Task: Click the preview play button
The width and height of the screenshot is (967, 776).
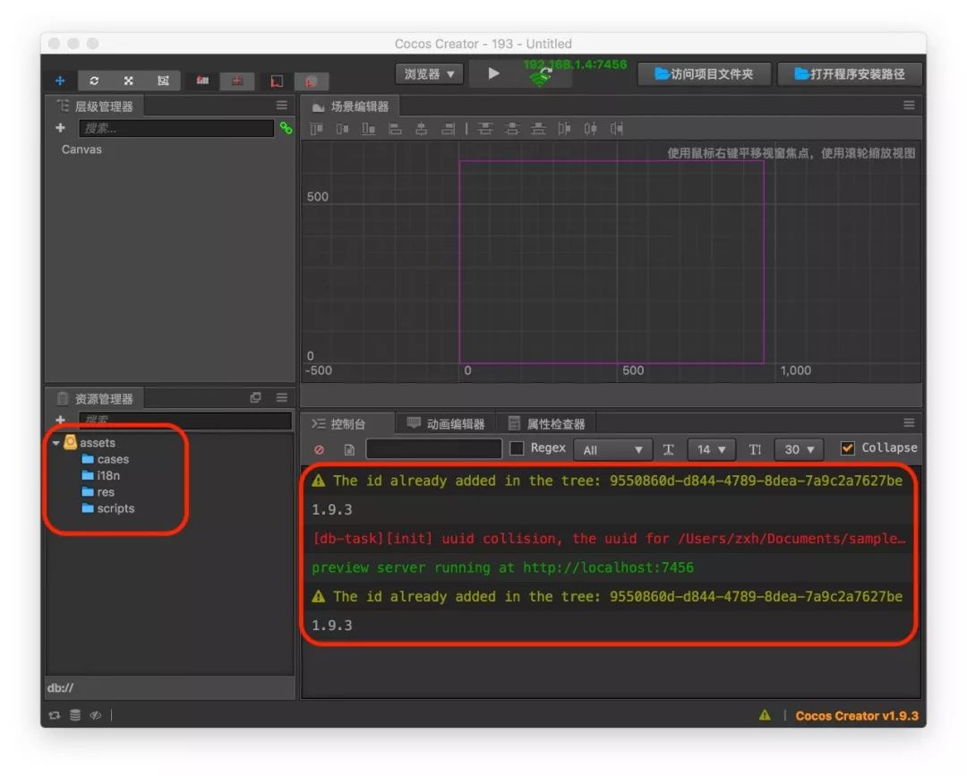Action: (493, 73)
